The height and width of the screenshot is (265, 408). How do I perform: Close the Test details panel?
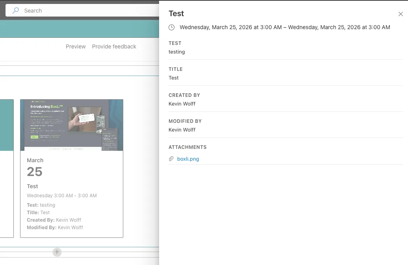(401, 14)
